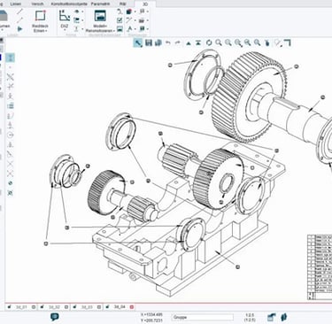Screen dimensions: 332x324
Task: Toggle the checkmark checkbox icon in ribbon
Action: pos(120,20)
